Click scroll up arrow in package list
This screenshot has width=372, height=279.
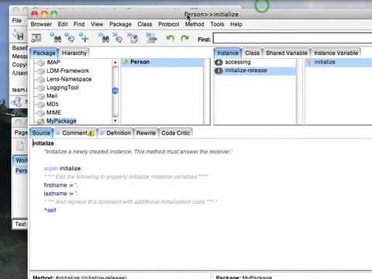(x=115, y=62)
